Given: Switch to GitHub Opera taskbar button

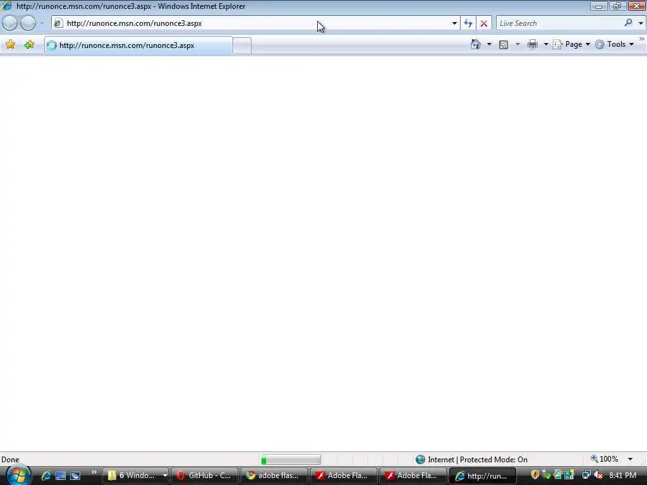Looking at the screenshot, I should click(x=205, y=476).
